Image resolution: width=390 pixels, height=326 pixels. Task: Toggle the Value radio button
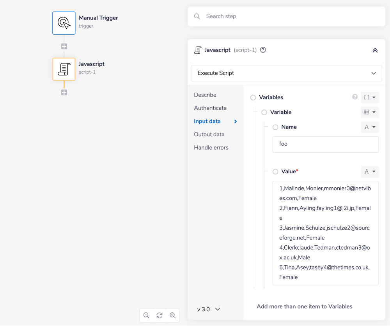point(275,171)
